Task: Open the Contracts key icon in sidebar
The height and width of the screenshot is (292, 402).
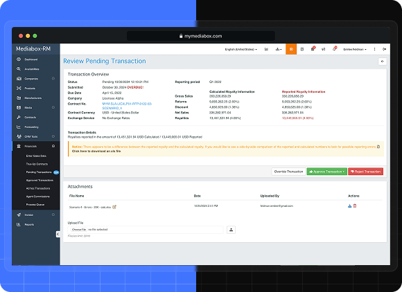Action: 19,117
